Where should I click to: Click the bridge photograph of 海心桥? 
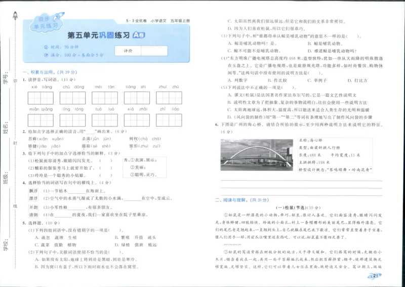pos(257,155)
